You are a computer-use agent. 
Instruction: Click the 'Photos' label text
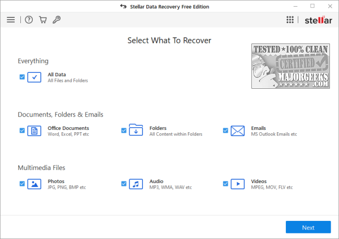click(x=56, y=181)
